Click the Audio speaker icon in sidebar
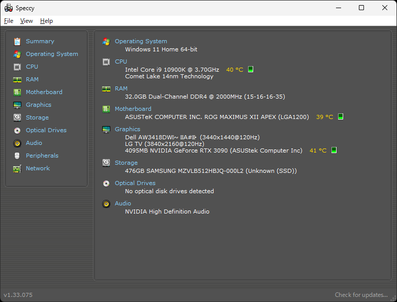Image resolution: width=397 pixels, height=302 pixels. [x=17, y=143]
